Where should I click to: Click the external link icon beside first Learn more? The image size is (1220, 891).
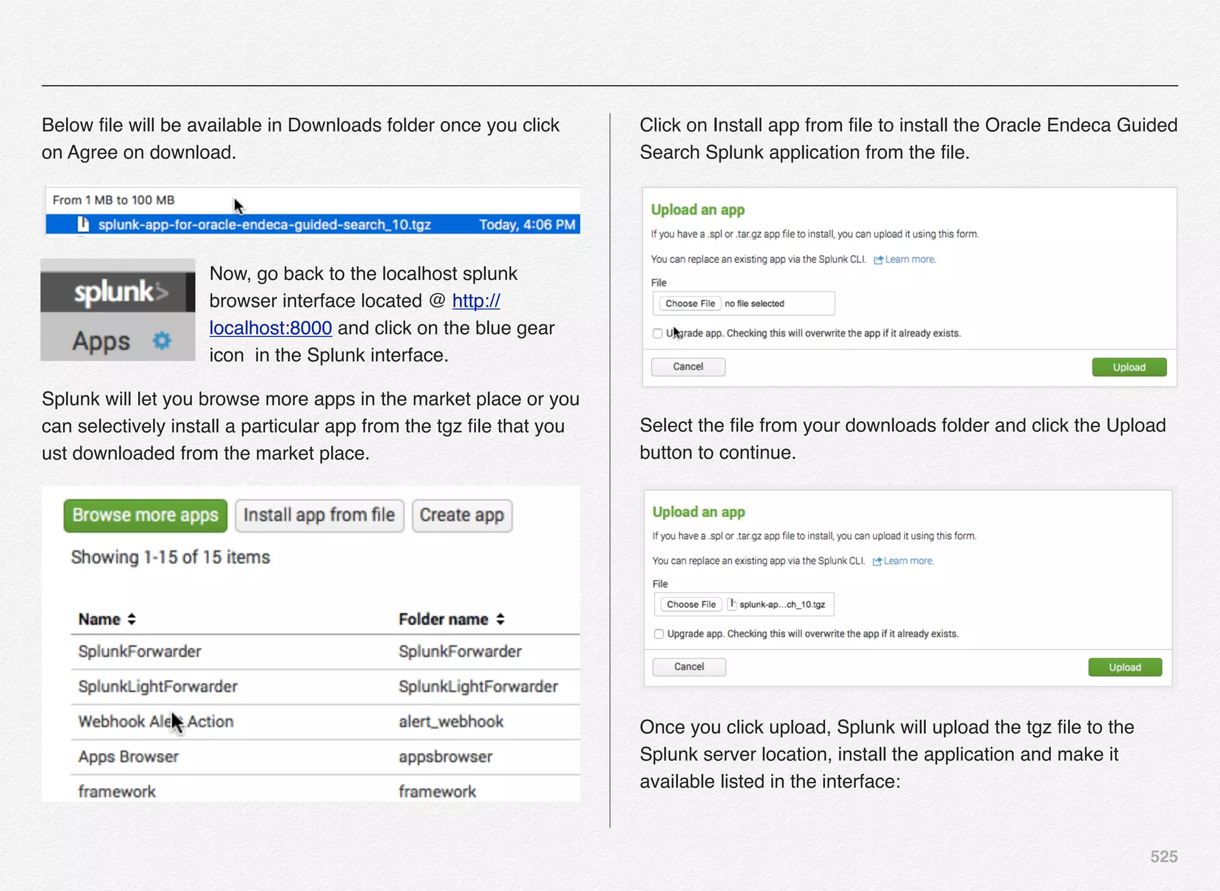878,260
